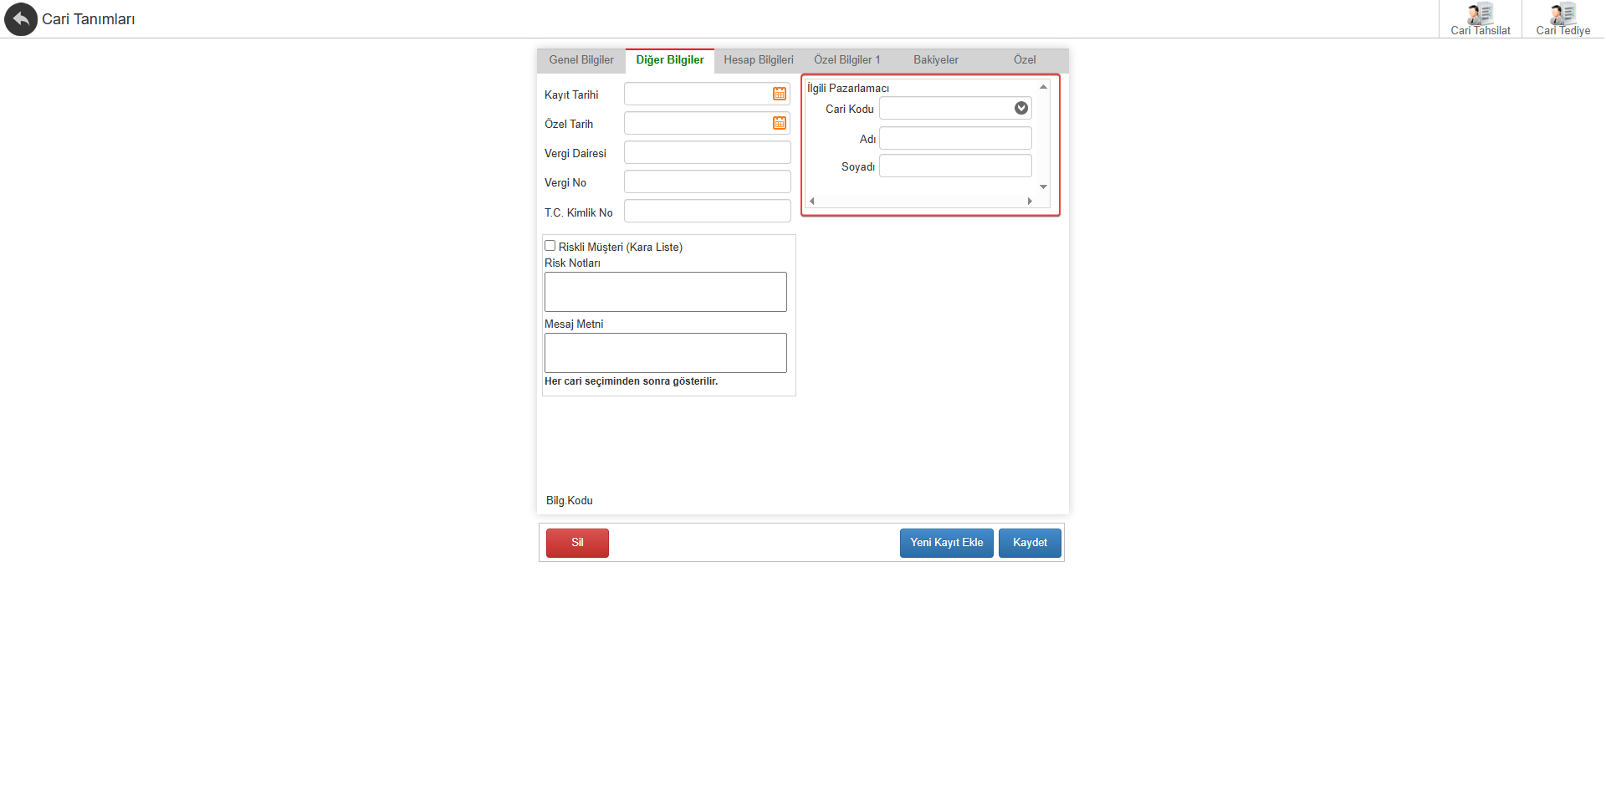Focus the Vergi Dairesi input field
This screenshot has width=1606, height=797.
tap(708, 152)
